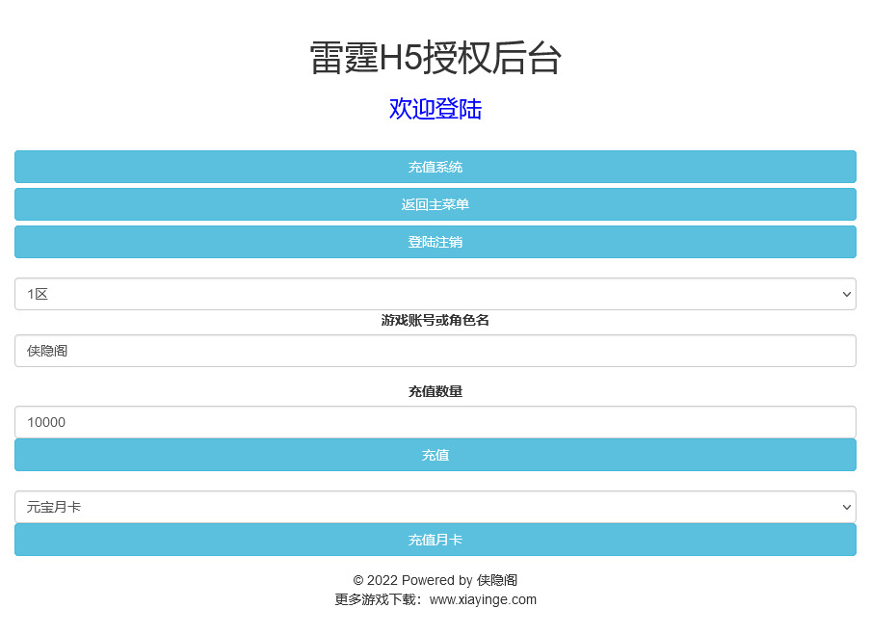Screen dimensions: 871x635
Task: Click the account input containing 侠隐阁
Action: pyautogui.click(x=435, y=351)
